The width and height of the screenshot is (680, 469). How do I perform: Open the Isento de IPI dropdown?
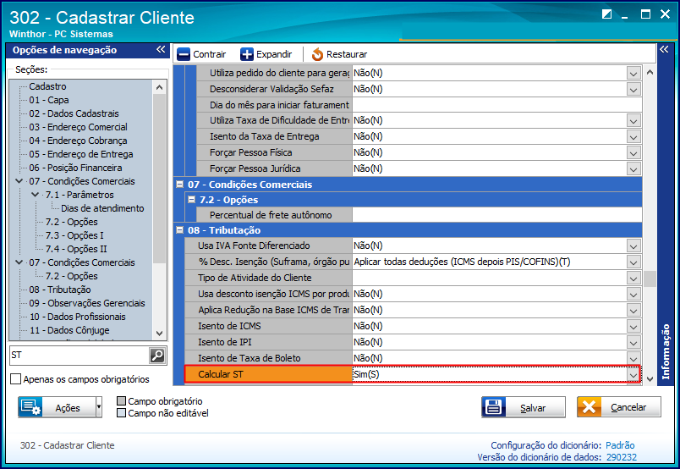pos(633,342)
